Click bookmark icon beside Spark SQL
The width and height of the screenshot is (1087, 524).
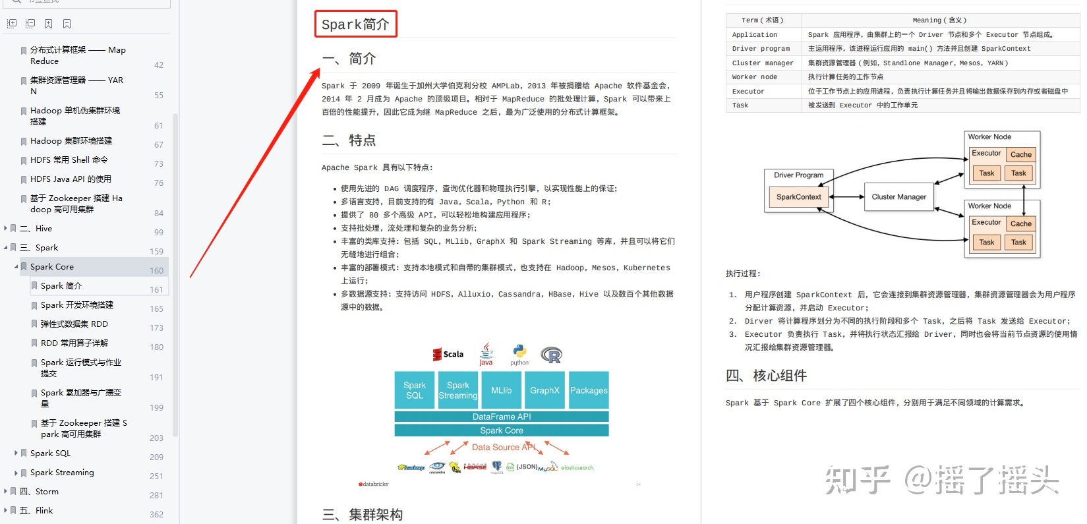pos(24,453)
